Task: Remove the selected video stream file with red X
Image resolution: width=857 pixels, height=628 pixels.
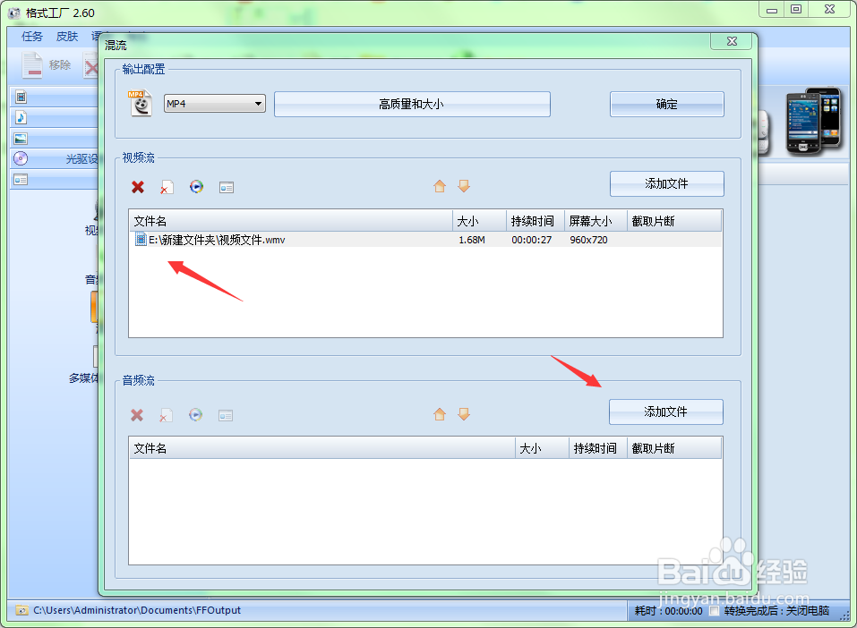Action: pos(138,187)
